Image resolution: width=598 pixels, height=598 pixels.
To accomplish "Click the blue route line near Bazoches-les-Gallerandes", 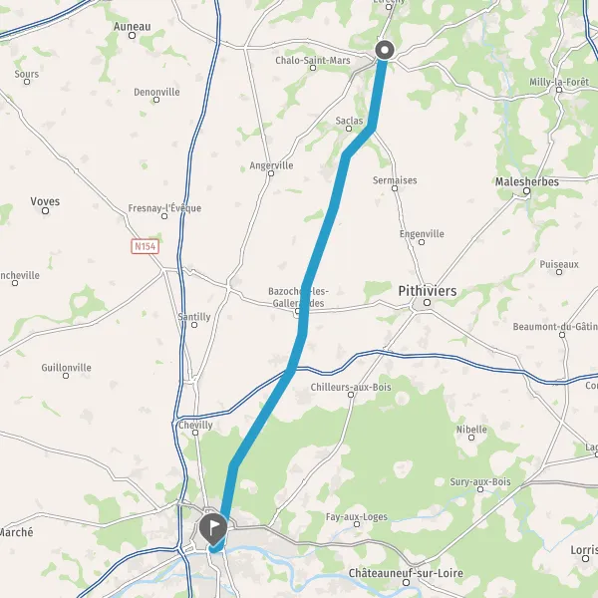I will pyautogui.click(x=304, y=301).
